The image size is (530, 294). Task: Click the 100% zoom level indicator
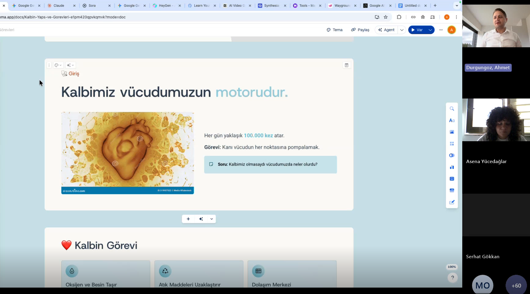[x=452, y=267]
